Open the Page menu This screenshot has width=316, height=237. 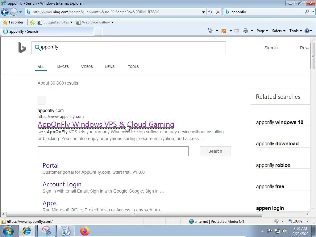262,31
